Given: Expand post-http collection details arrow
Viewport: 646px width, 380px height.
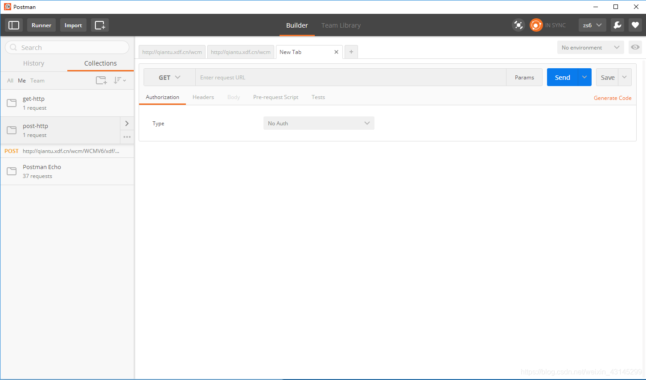Looking at the screenshot, I should tap(127, 124).
